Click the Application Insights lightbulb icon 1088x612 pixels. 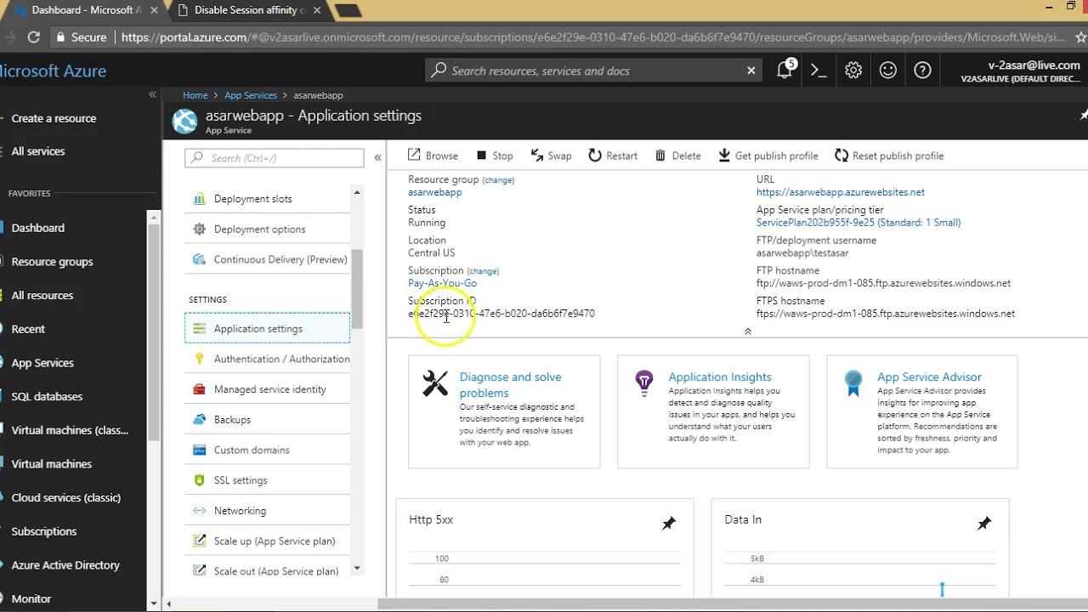pyautogui.click(x=644, y=383)
